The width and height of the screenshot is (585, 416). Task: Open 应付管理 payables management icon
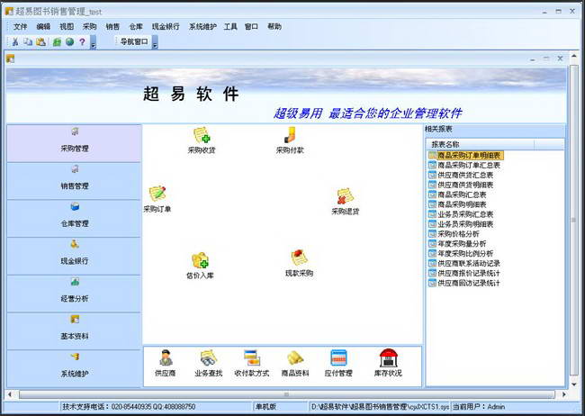(338, 363)
